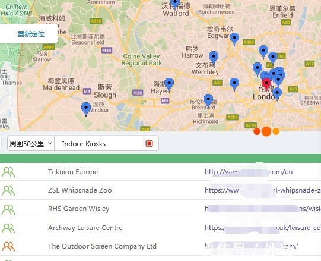Image resolution: width=321 pixels, height=261 pixels.
Task: Click the Colne Valley Regional Park label
Action: (x=141, y=59)
